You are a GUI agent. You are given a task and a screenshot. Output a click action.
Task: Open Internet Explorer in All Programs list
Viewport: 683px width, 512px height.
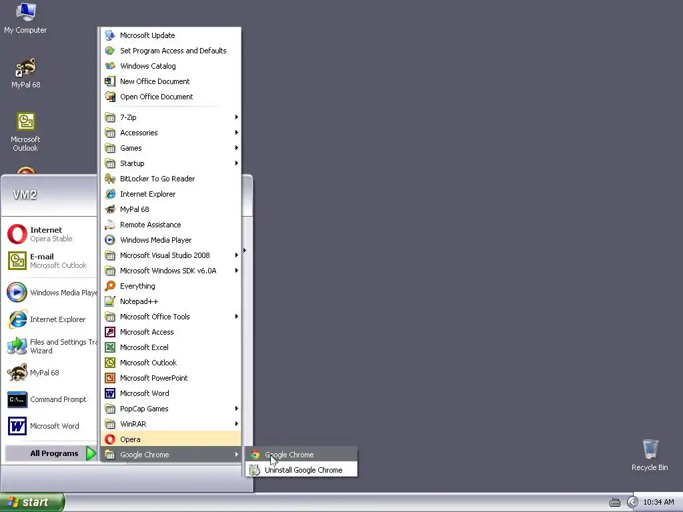[171, 194]
